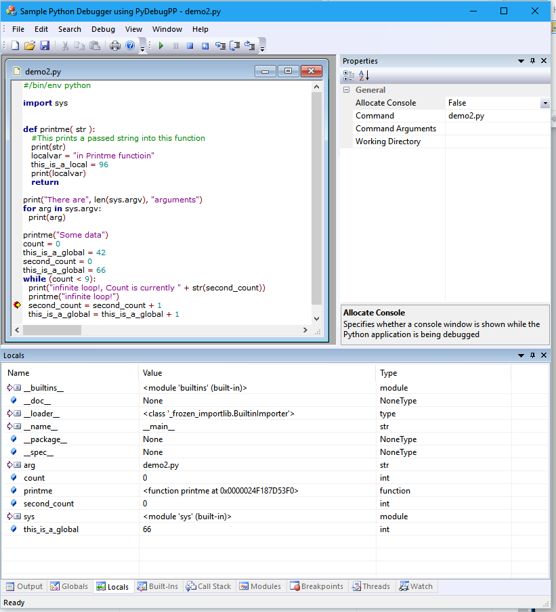556x612 pixels.
Task: Expand the __builtins__ variable node
Action: coord(9,388)
